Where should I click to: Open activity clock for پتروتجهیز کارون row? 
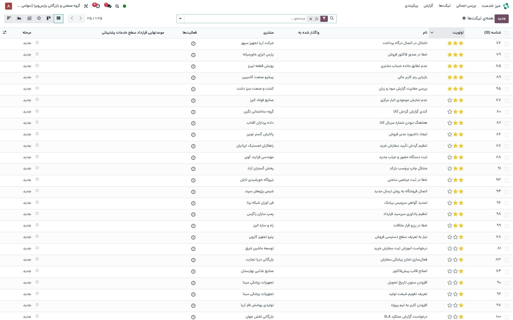coord(193,237)
